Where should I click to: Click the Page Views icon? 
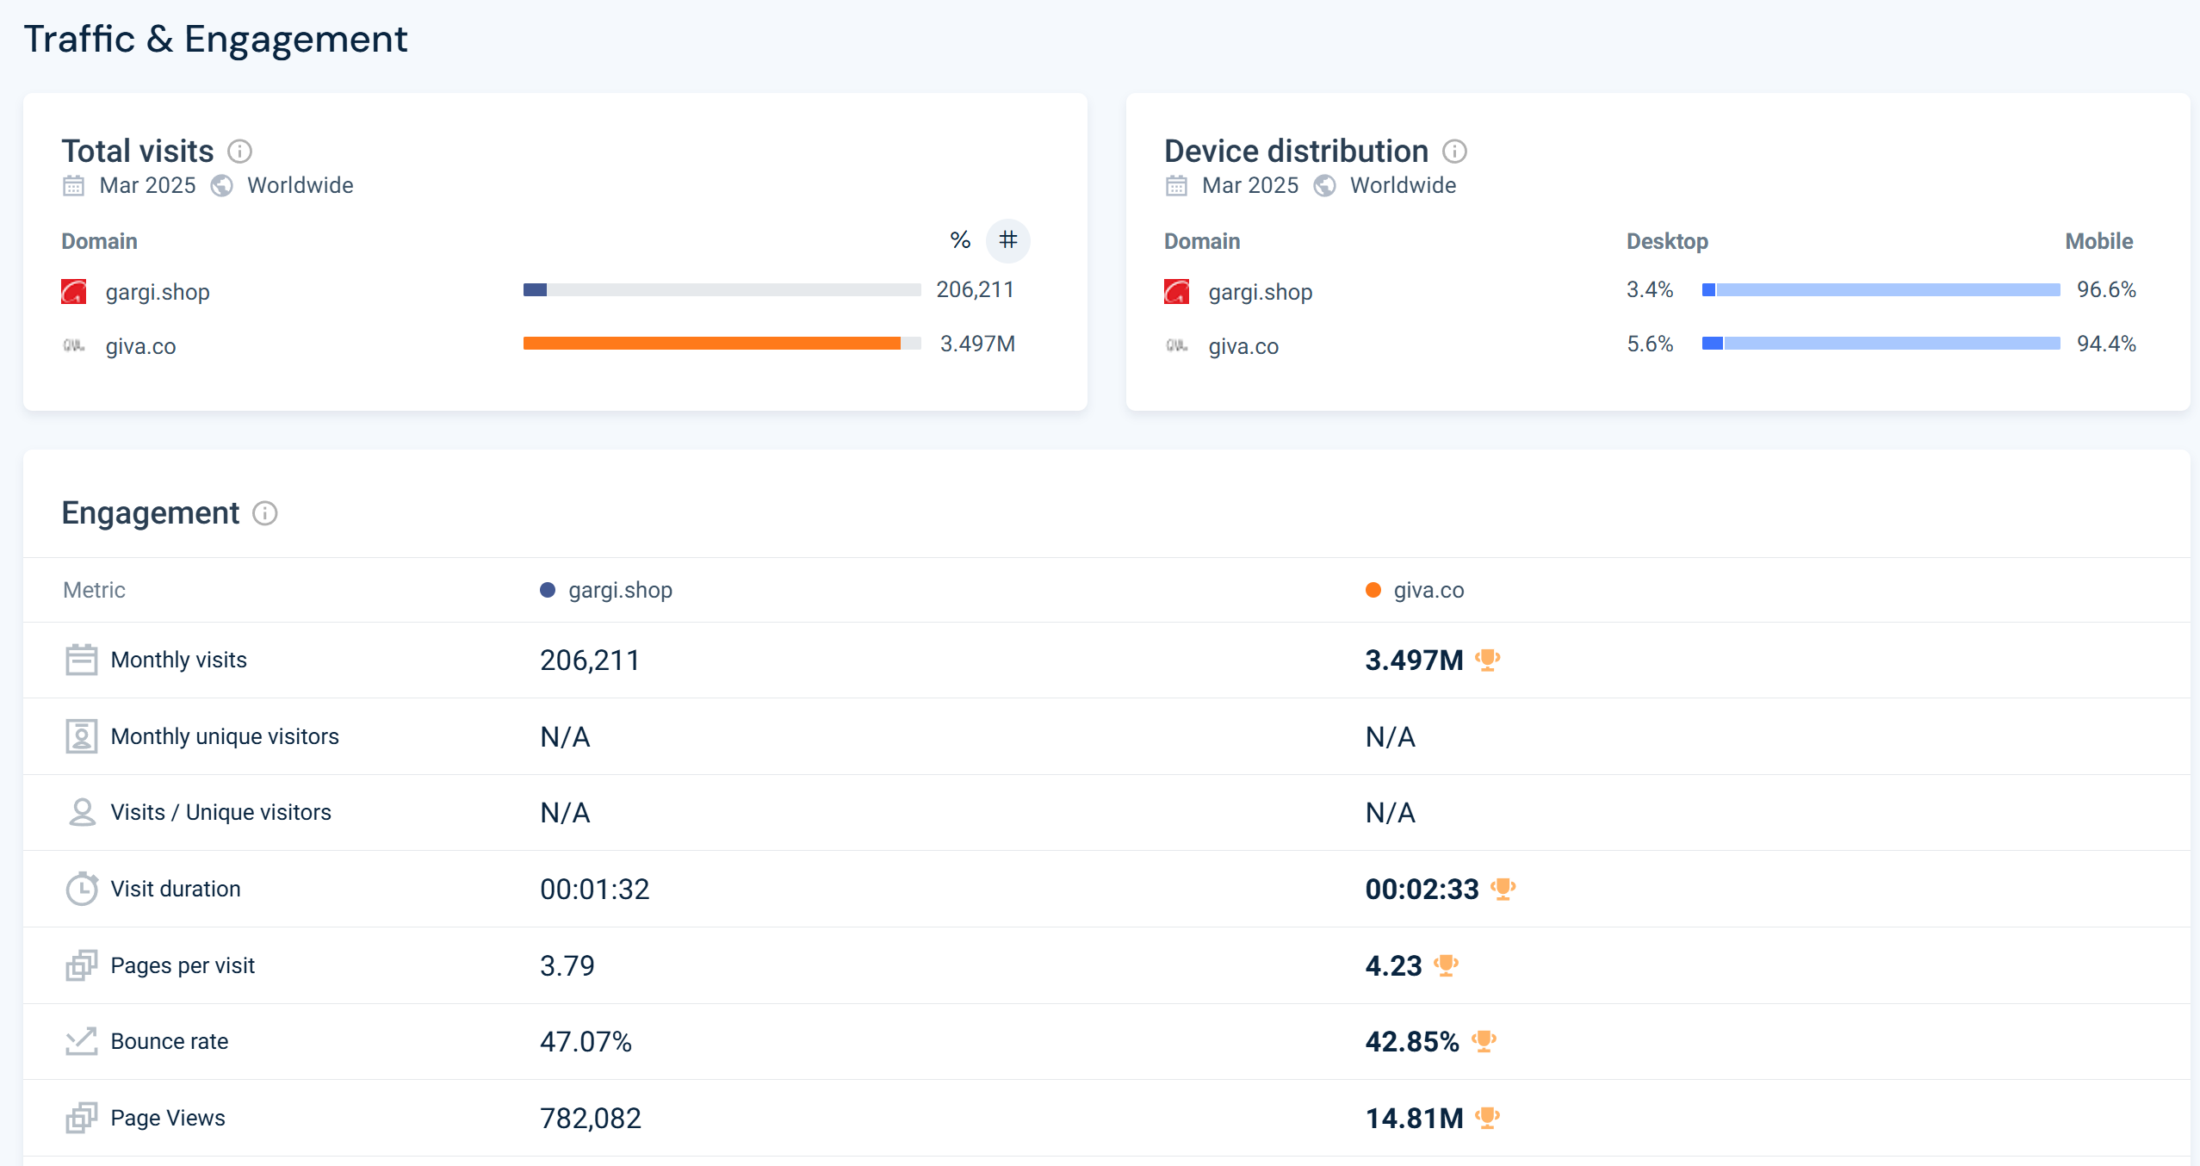(82, 1118)
